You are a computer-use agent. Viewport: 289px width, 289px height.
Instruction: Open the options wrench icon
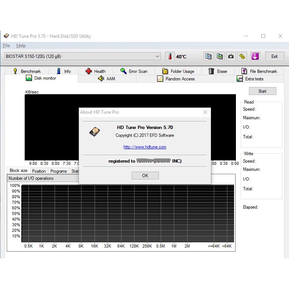pos(242,56)
